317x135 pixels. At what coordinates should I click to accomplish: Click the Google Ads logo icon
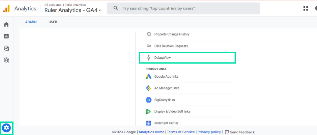point(149,77)
